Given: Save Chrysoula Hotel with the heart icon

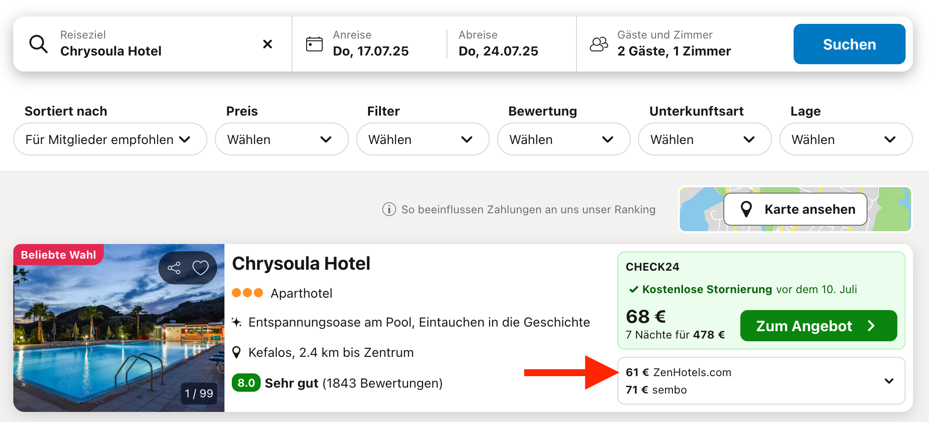Looking at the screenshot, I should point(201,268).
